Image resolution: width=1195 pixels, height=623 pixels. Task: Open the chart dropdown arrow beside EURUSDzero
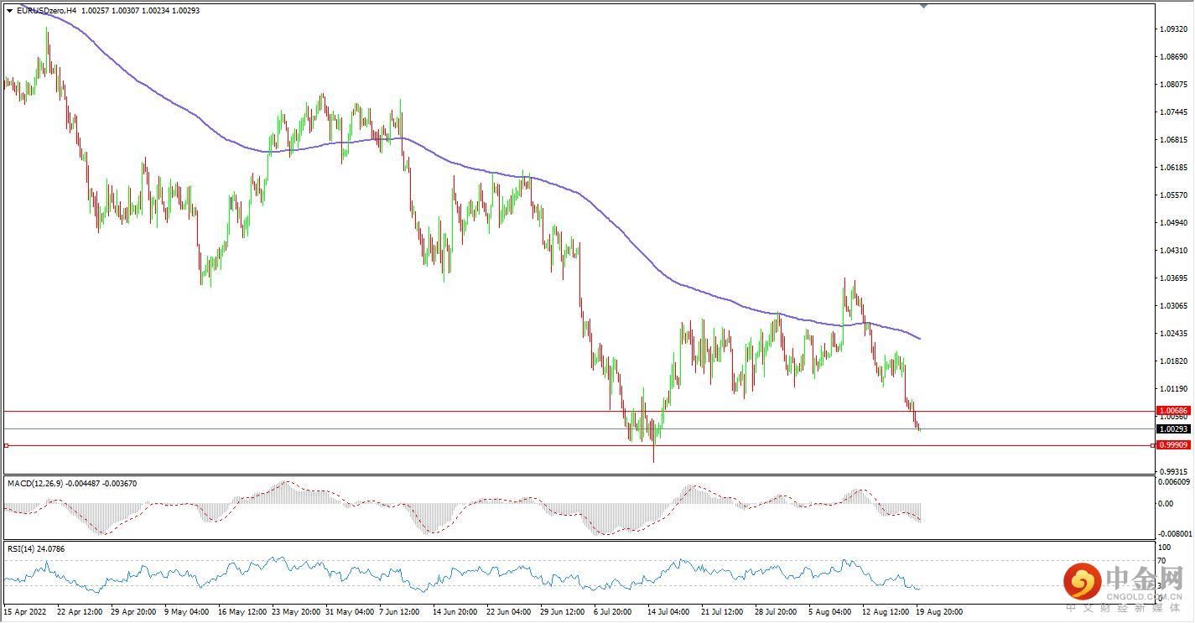[x=9, y=11]
